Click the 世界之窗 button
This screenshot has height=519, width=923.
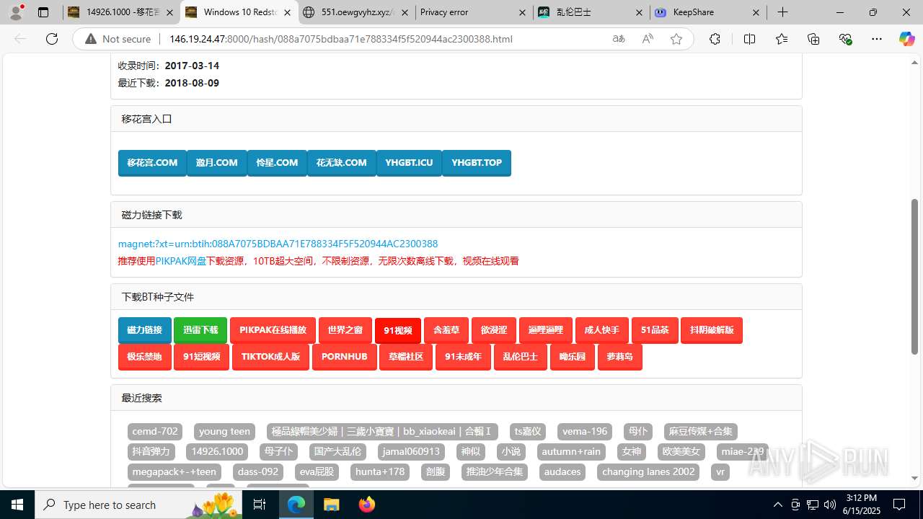tap(345, 330)
